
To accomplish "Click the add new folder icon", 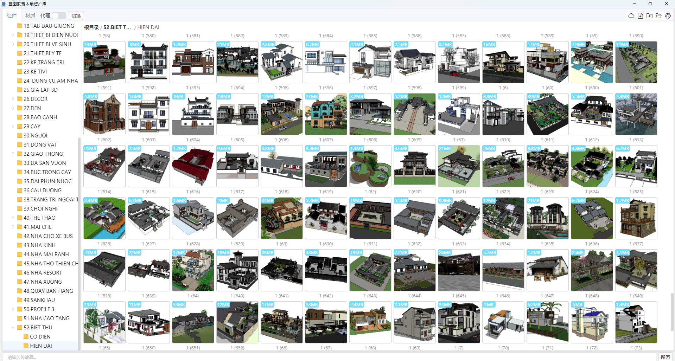I will pos(649,16).
